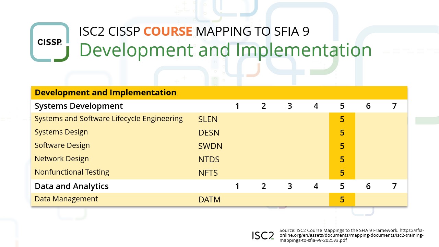Click level 3 header in Data and Analytics row
The image size is (439, 247).
coord(290,186)
